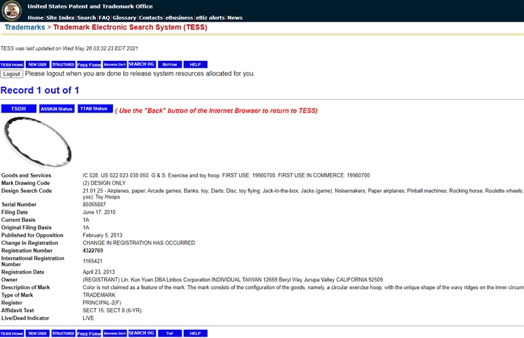Click SECT 15. SECT 8 (6-YR) text
524x338 pixels.
pos(112,310)
